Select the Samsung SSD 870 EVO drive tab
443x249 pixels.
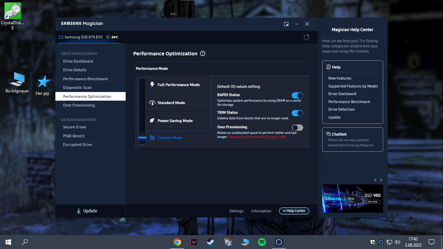(89, 37)
